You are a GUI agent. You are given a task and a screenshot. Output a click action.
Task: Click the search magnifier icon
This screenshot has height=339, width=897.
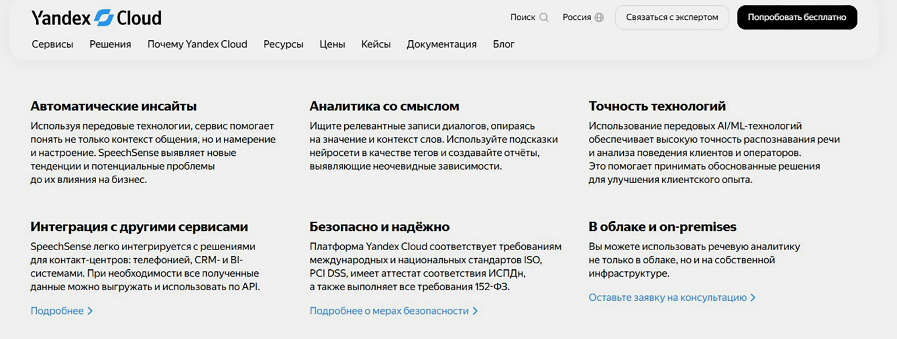[x=544, y=17]
